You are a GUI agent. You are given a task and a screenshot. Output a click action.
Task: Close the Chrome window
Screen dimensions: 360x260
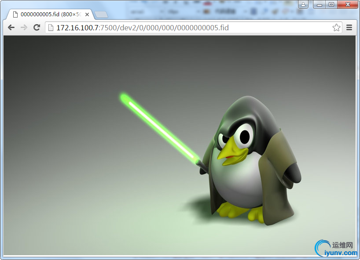tap(348, 4)
